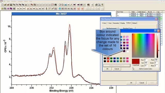Click the BG background toolbar icon
Screen dimensions: 165x93
pos(69,9)
